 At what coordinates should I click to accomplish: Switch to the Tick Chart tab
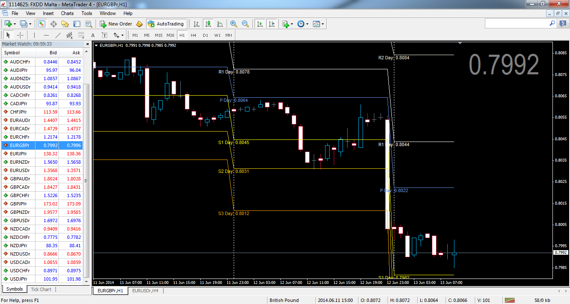pos(41,289)
